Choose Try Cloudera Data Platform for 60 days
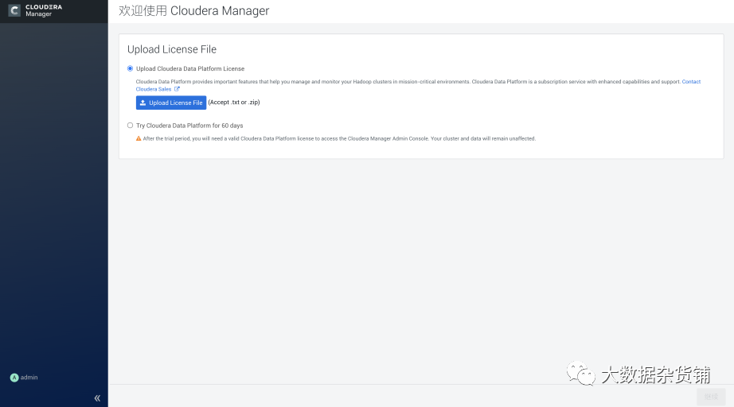Viewport: 734px width, 407px height. (131, 126)
